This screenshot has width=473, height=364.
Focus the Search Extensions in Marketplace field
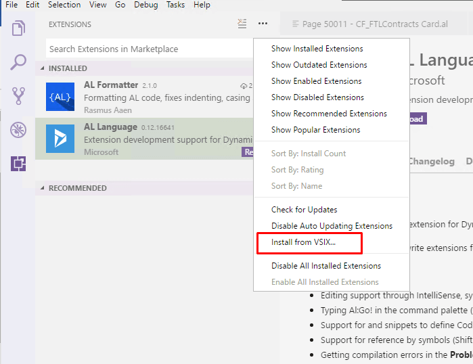click(150, 49)
